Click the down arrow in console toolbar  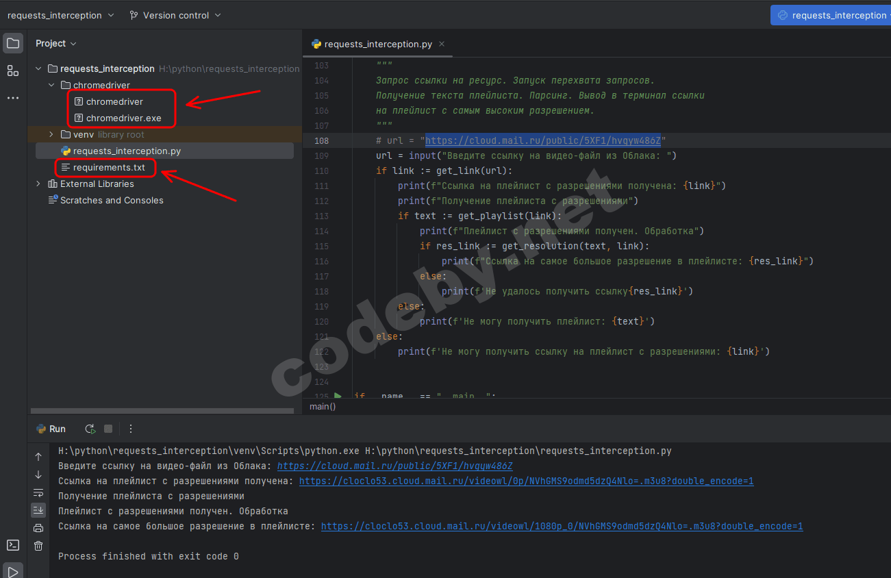tap(38, 475)
